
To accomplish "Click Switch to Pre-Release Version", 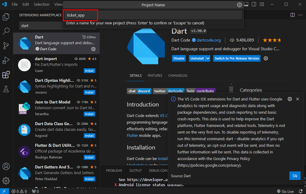I will pyautogui.click(x=237, y=58).
